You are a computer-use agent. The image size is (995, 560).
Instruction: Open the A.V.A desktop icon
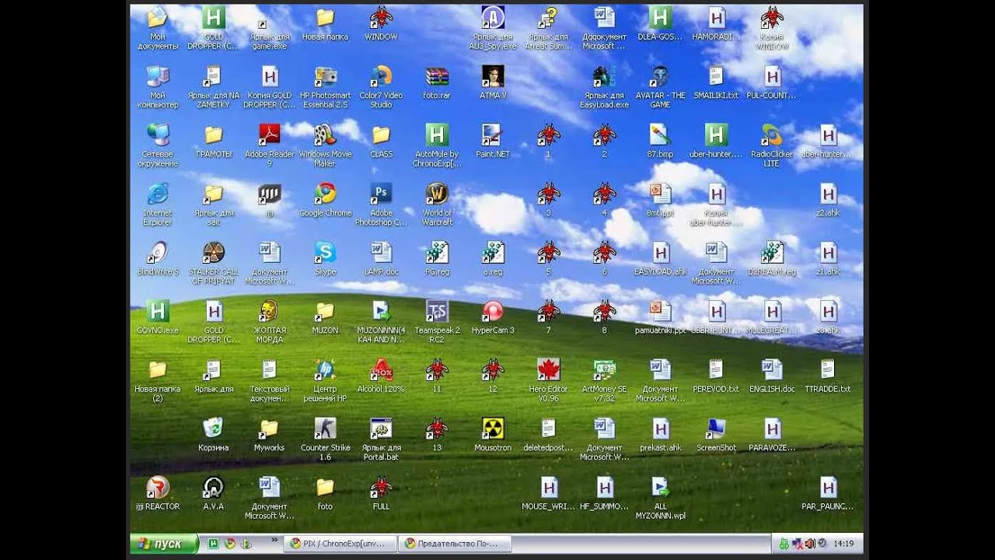coord(213,494)
